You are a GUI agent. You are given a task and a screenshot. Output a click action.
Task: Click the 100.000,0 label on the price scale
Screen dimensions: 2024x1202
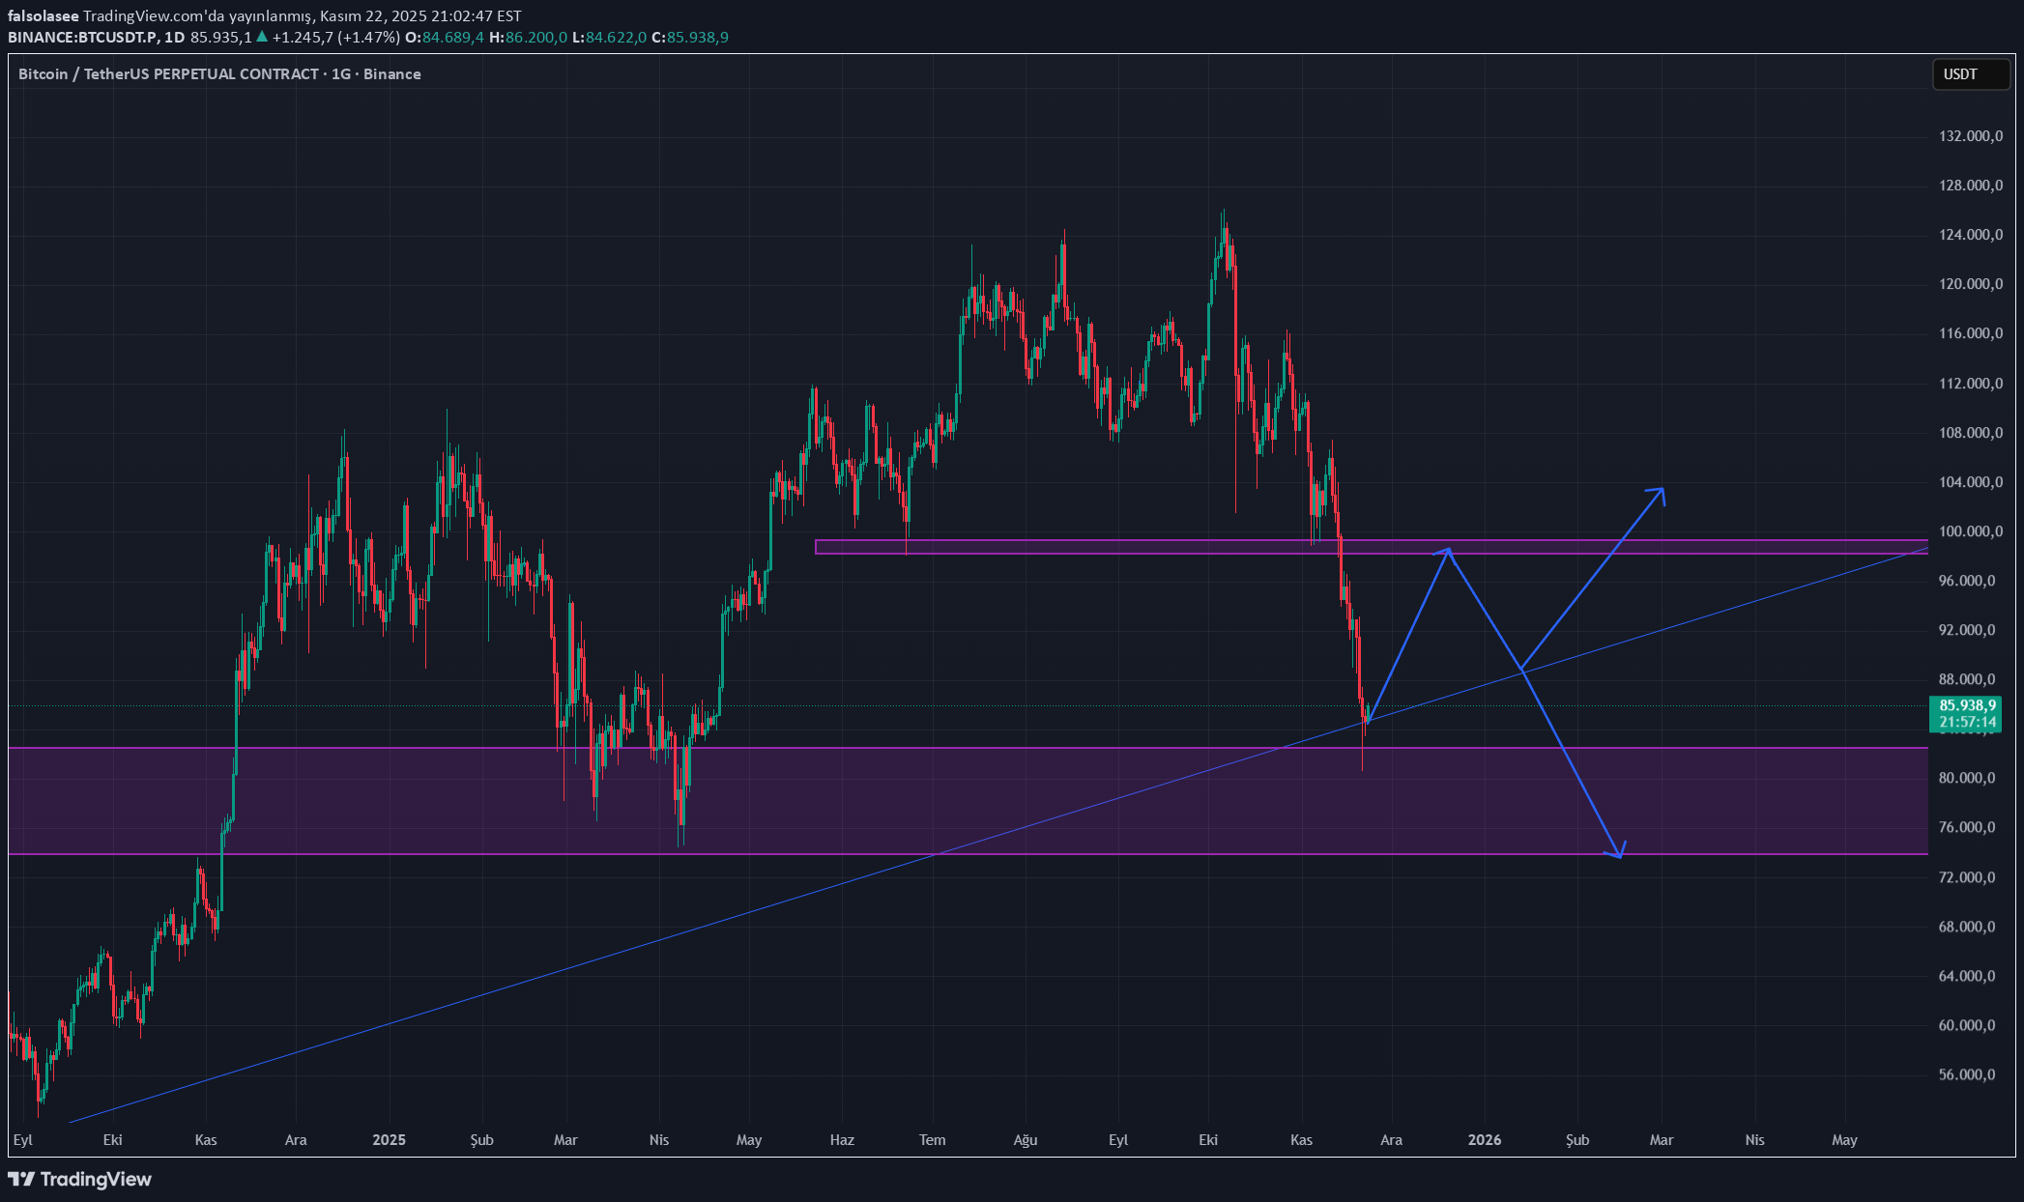click(x=1970, y=531)
